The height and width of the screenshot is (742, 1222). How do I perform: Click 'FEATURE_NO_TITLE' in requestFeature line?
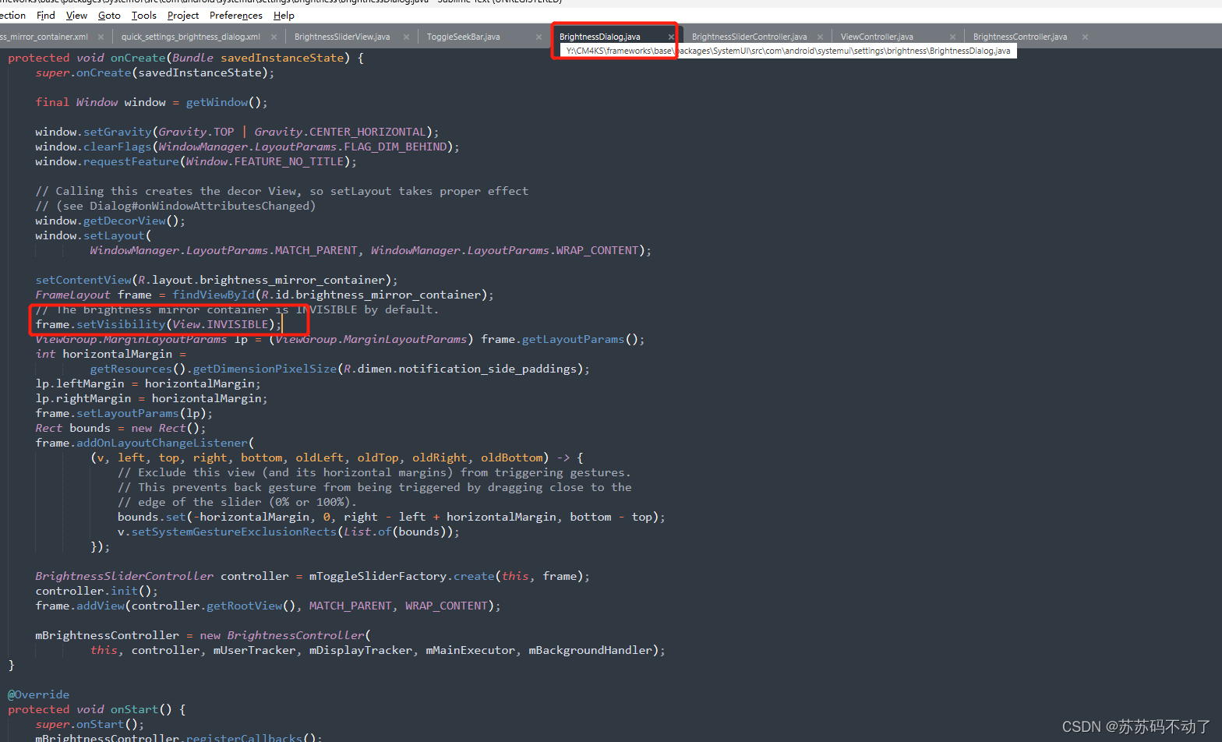click(x=289, y=161)
